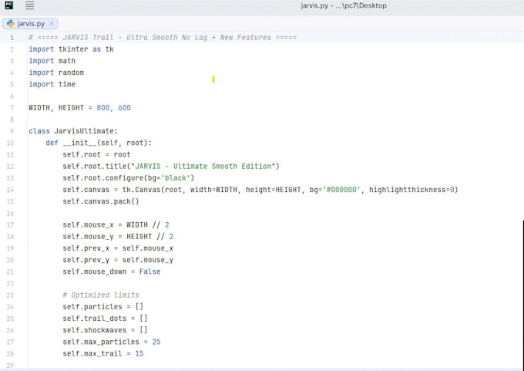Click the value 600 in HEIGHT assignment
Viewport: 524px width, 371px height.
(x=124, y=108)
